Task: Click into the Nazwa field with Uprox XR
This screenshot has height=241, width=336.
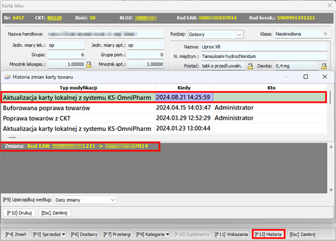Action: (264, 47)
